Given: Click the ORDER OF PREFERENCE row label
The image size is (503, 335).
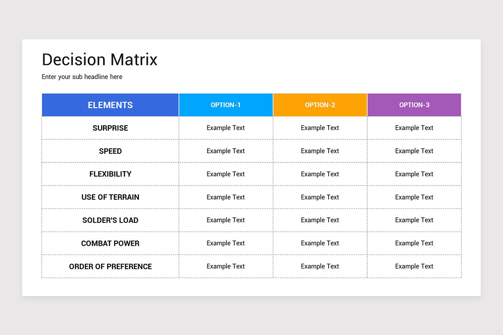Looking at the screenshot, I should click(x=110, y=266).
